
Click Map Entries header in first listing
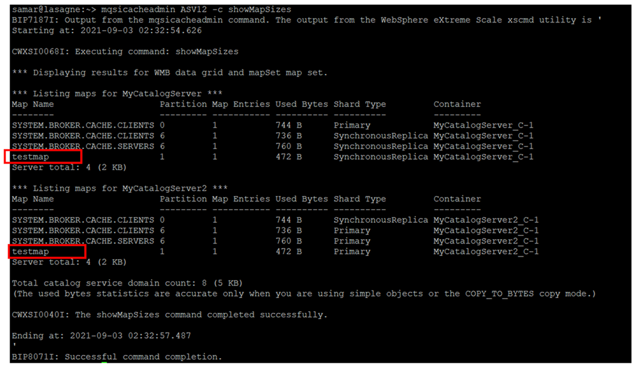pyautogui.click(x=241, y=104)
